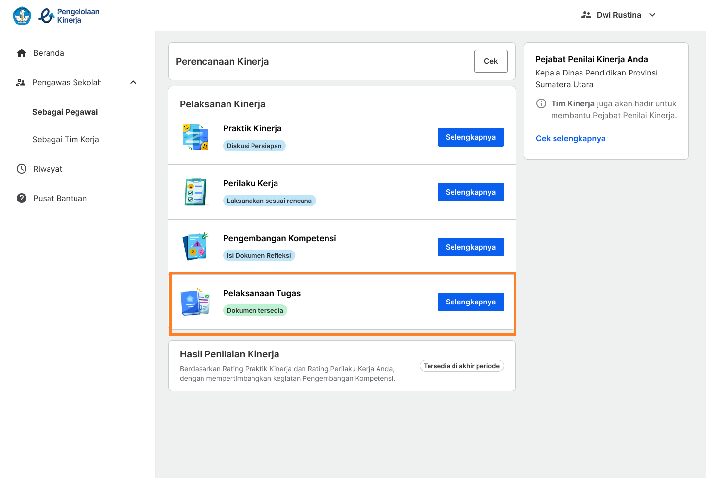
Task: Open the Cek selengkapnya link
Action: pos(571,138)
